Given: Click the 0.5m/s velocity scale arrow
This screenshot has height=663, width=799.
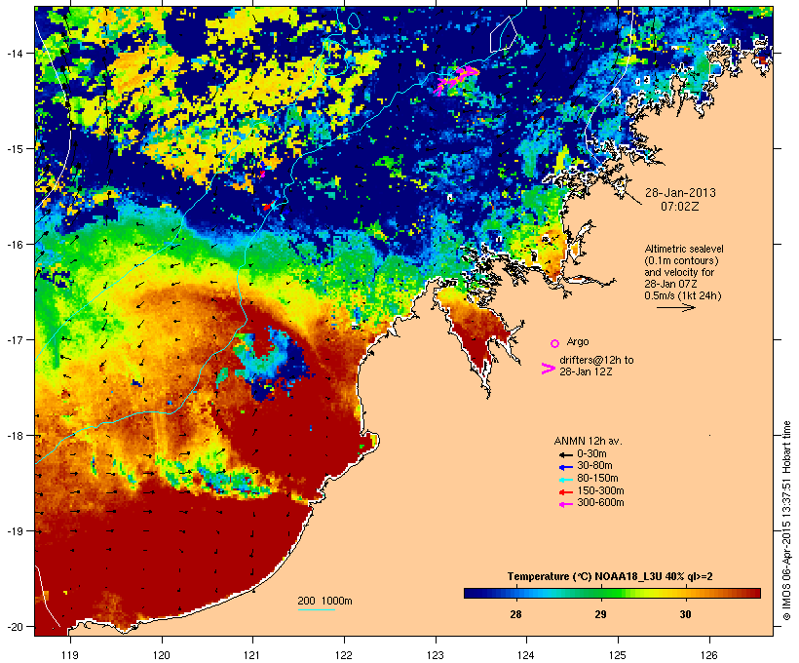Looking at the screenshot, I should 675,307.
